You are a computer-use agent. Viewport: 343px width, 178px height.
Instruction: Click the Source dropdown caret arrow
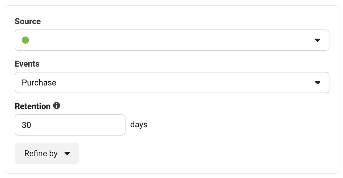pos(317,40)
